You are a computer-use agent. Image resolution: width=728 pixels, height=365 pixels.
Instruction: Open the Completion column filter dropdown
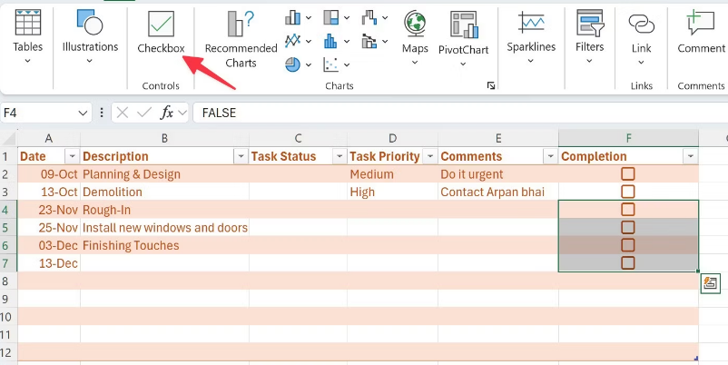691,156
